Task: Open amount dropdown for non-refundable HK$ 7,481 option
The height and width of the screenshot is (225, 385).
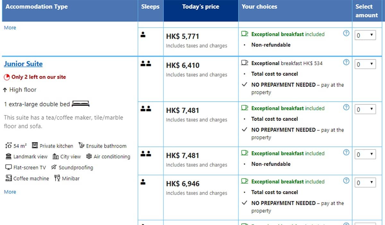Action: click(365, 154)
